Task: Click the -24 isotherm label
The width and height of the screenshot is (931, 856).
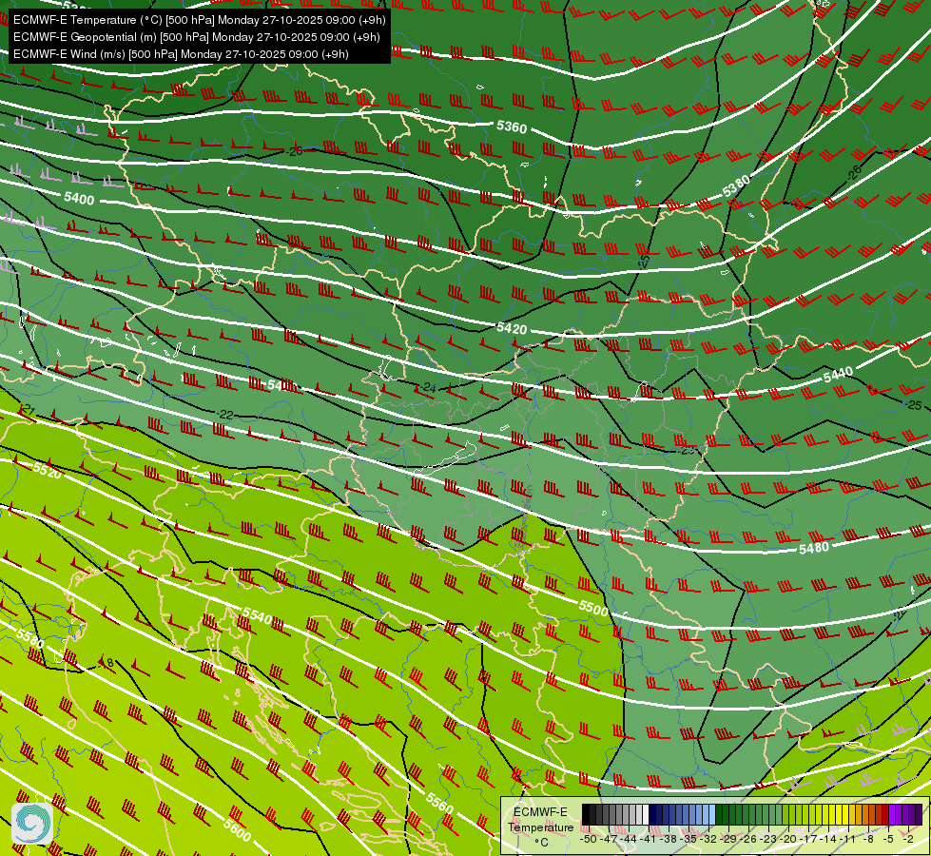Action: pos(428,387)
